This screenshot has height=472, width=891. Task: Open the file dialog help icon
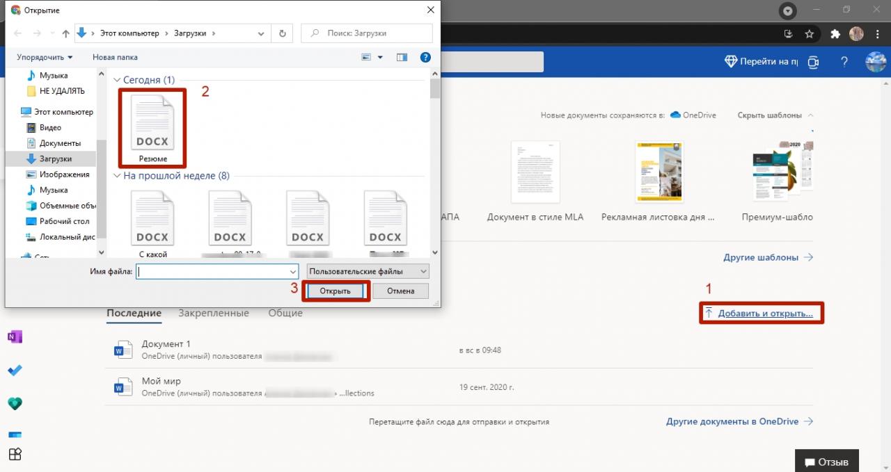pyautogui.click(x=425, y=57)
